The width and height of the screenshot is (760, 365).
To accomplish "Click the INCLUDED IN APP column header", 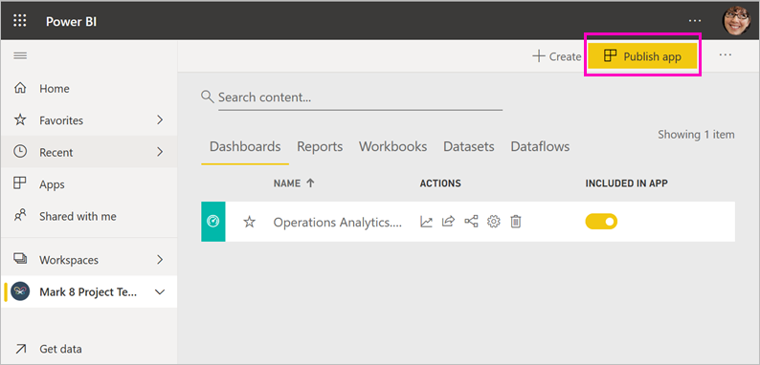I will tap(627, 183).
